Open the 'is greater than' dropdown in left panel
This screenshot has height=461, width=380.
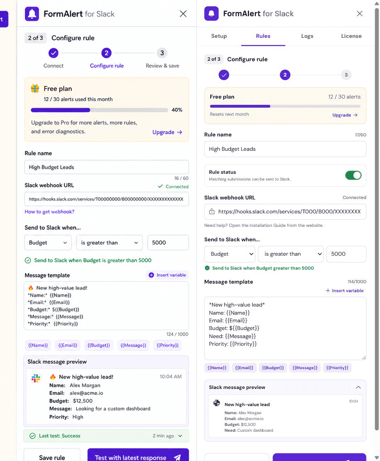click(x=109, y=243)
